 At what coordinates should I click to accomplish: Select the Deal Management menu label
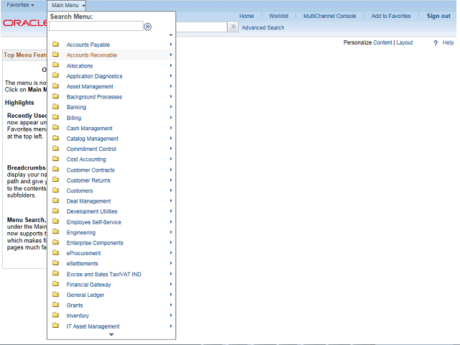click(x=88, y=201)
